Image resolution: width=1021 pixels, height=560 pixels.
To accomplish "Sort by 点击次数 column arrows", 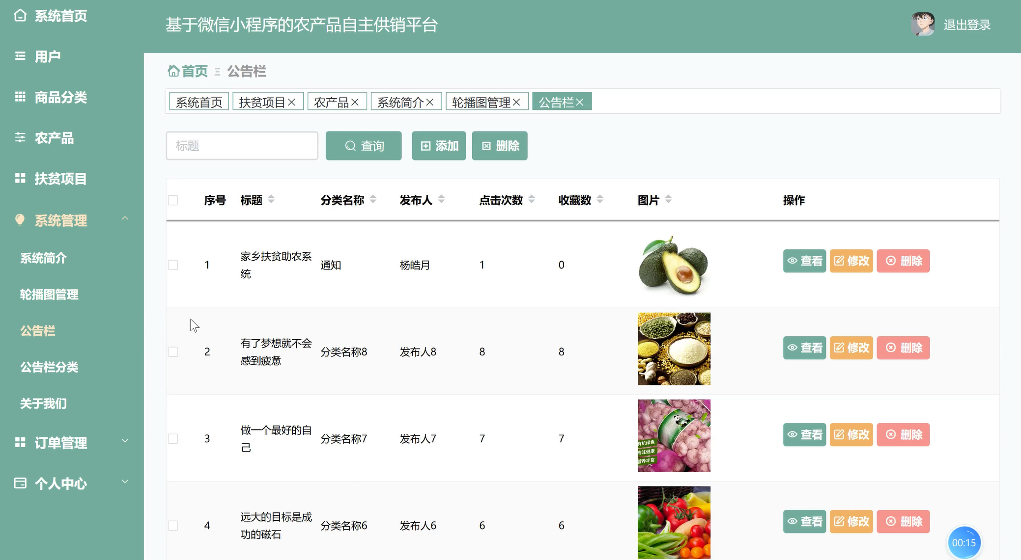I will click(x=532, y=199).
